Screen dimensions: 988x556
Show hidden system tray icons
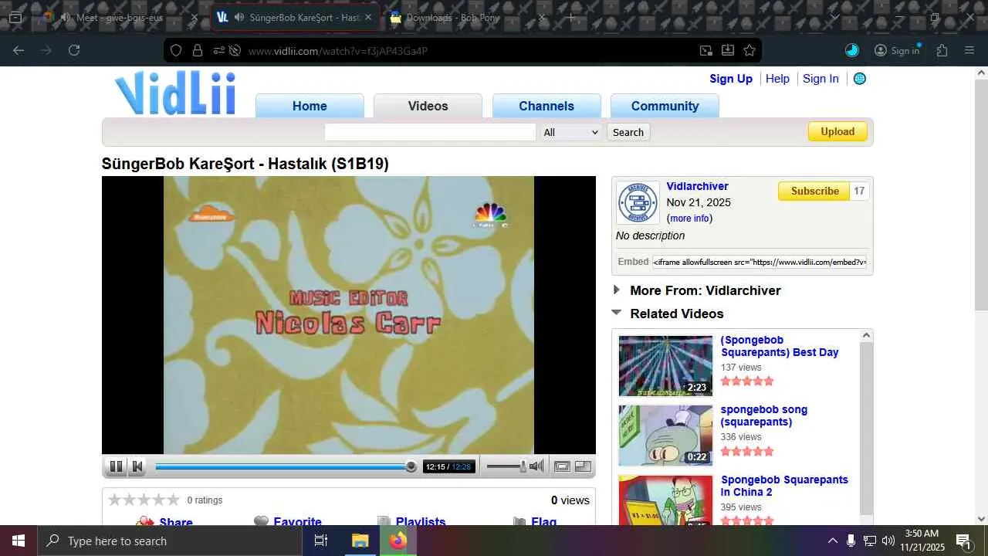[x=832, y=541]
